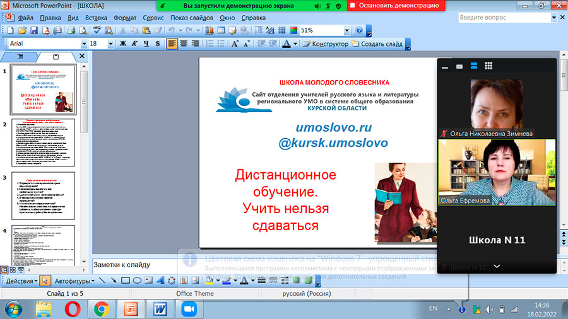This screenshot has height=319, width=568.
Task: Switch to the Outline tab in slides pane
Action: [20, 57]
